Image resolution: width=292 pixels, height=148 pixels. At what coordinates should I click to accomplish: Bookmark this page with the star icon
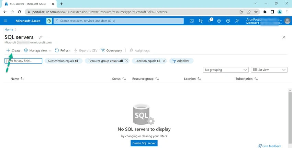[x=256, y=12]
